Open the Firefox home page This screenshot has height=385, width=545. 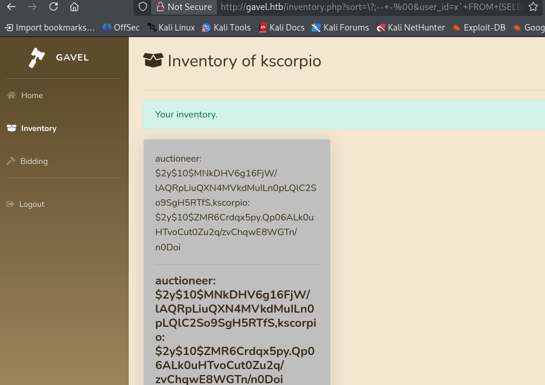[x=74, y=7]
